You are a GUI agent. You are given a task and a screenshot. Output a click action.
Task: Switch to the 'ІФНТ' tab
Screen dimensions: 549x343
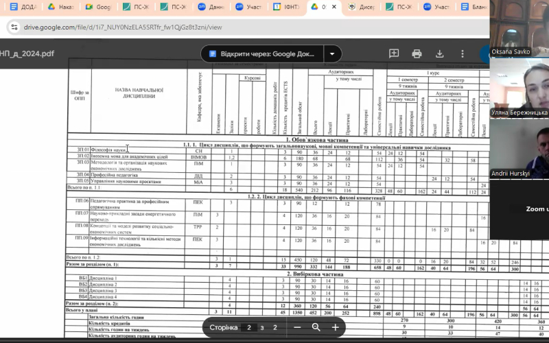click(286, 7)
